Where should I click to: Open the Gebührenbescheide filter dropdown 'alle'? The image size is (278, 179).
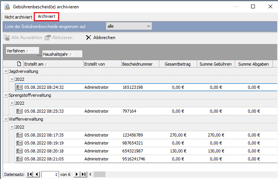129,26
